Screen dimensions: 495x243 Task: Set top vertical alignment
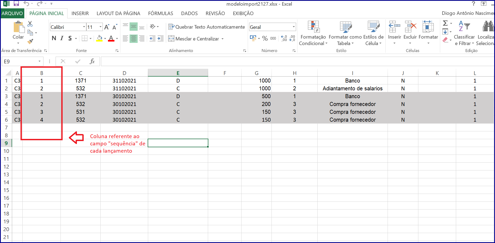pyautogui.click(x=126, y=26)
